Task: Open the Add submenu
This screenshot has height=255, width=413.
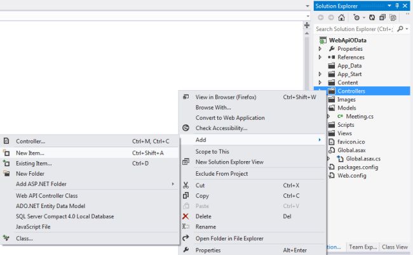Action: pyautogui.click(x=252, y=140)
